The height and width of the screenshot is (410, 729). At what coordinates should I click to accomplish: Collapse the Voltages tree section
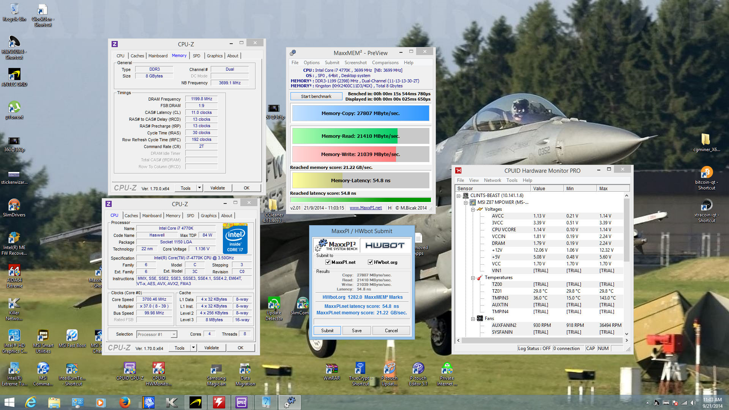[x=473, y=210]
